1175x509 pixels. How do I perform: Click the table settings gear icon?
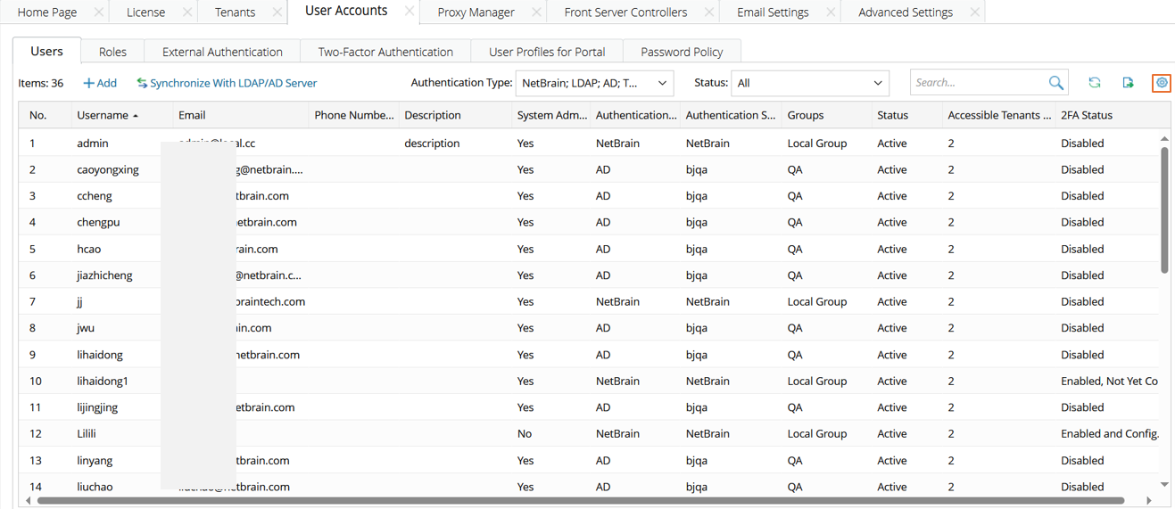(x=1162, y=83)
